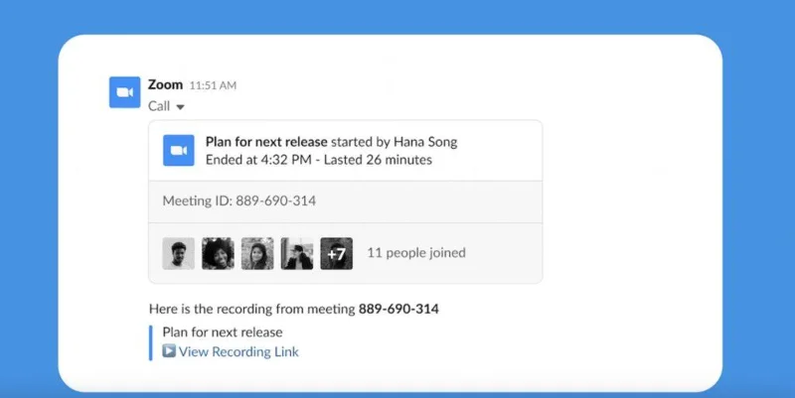The height and width of the screenshot is (398, 795).
Task: Click bold meeting number 889-690-314
Action: pyautogui.click(x=398, y=309)
